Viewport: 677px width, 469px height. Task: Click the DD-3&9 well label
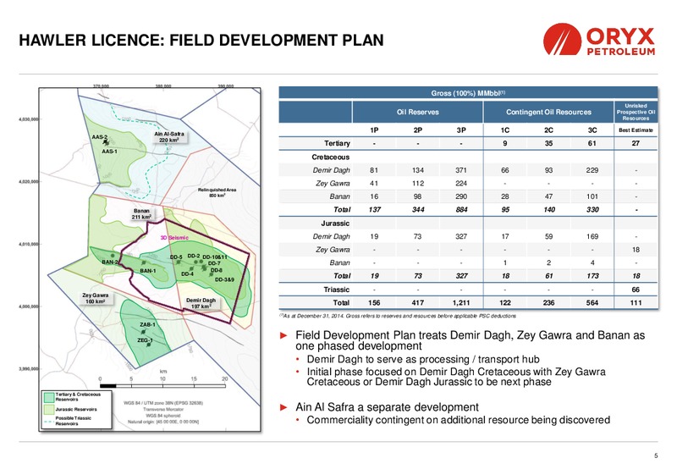point(224,280)
